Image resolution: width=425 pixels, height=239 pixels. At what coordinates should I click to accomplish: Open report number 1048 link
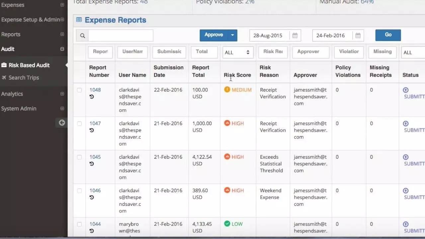point(95,90)
